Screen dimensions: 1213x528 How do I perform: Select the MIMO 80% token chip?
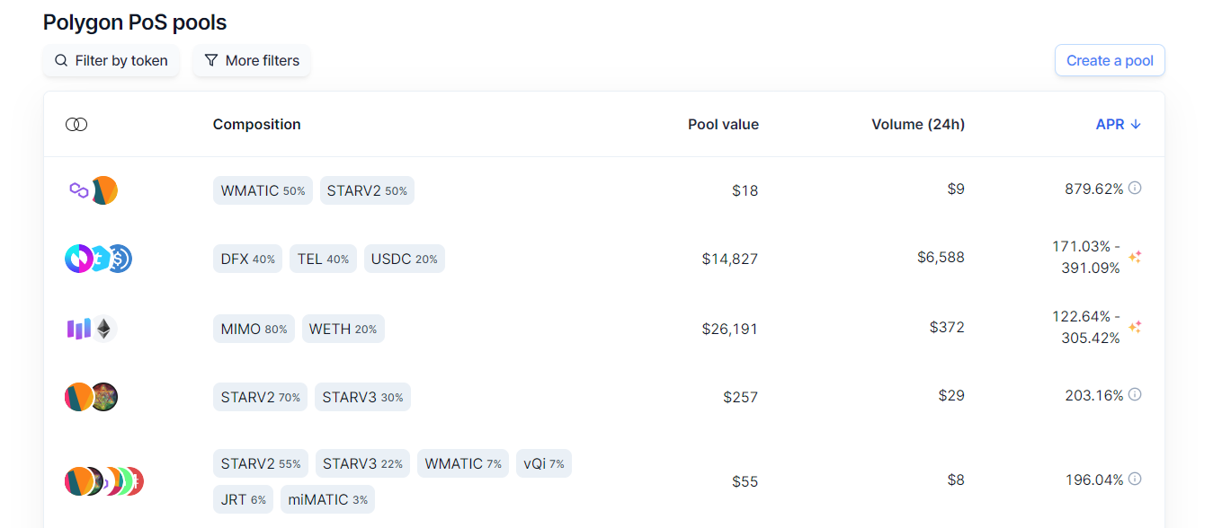click(x=254, y=329)
